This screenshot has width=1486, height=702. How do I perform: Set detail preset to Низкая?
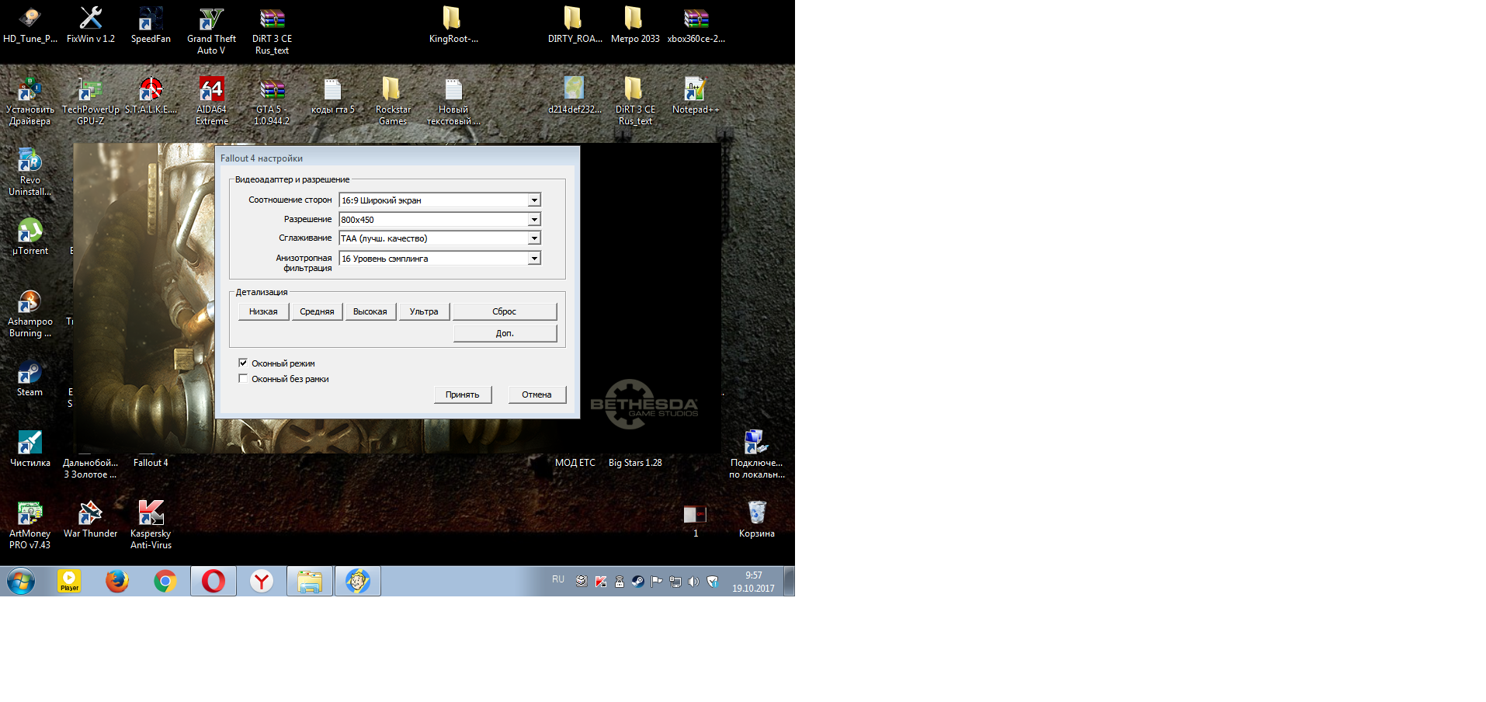(263, 311)
